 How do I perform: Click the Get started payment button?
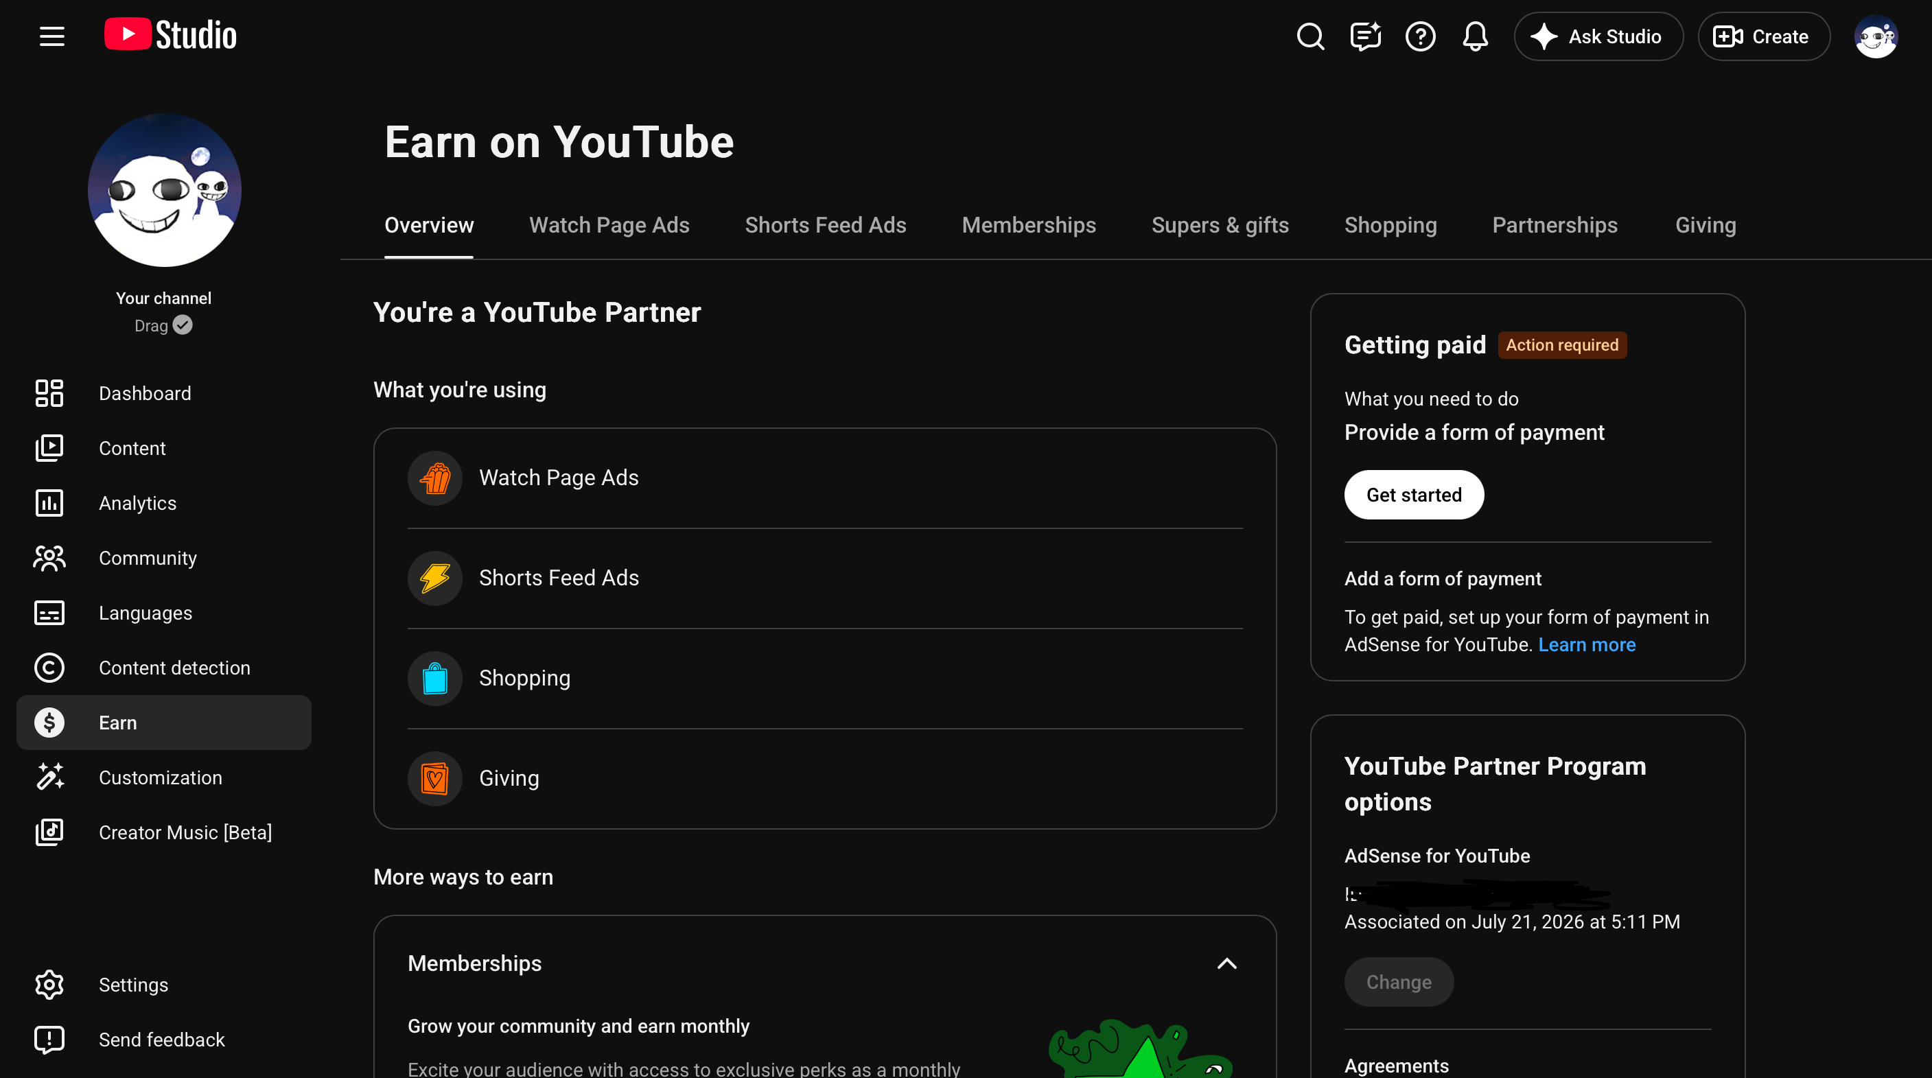point(1414,495)
